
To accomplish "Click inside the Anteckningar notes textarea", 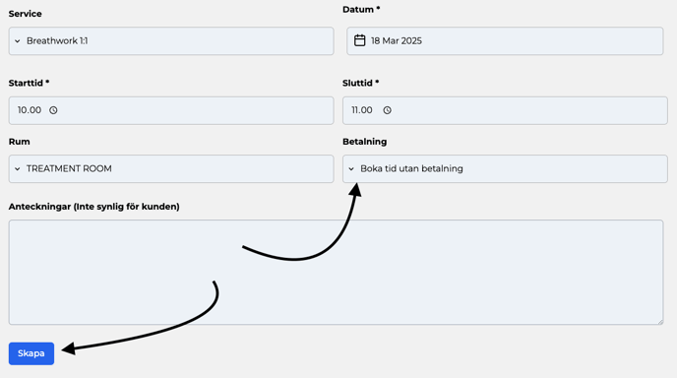I will 336,272.
